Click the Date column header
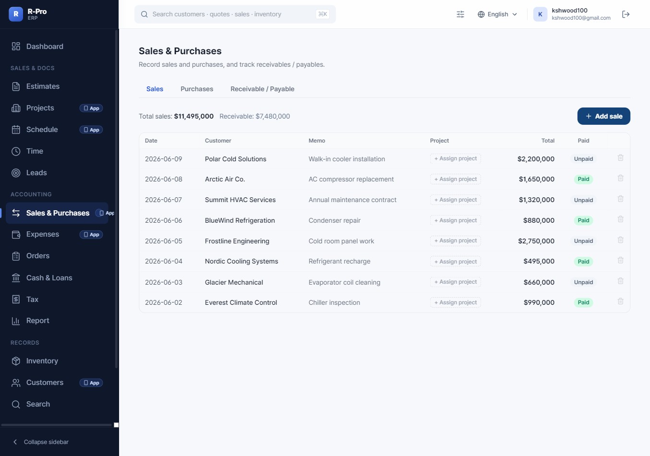This screenshot has height=456, width=650. pos(151,141)
